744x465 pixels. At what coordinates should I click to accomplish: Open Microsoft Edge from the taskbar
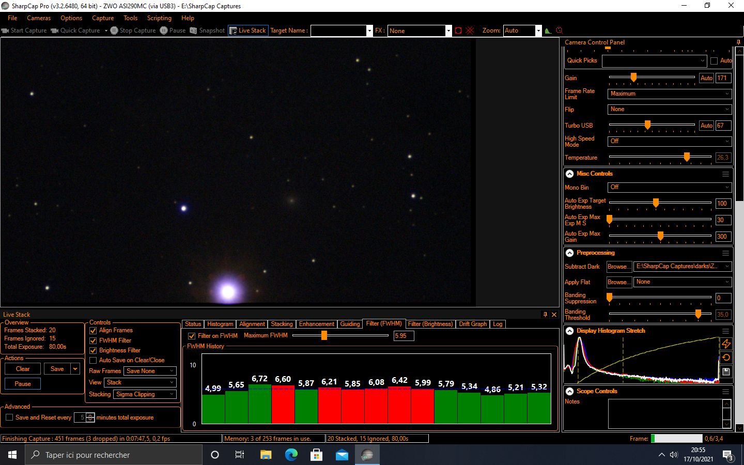click(x=291, y=455)
